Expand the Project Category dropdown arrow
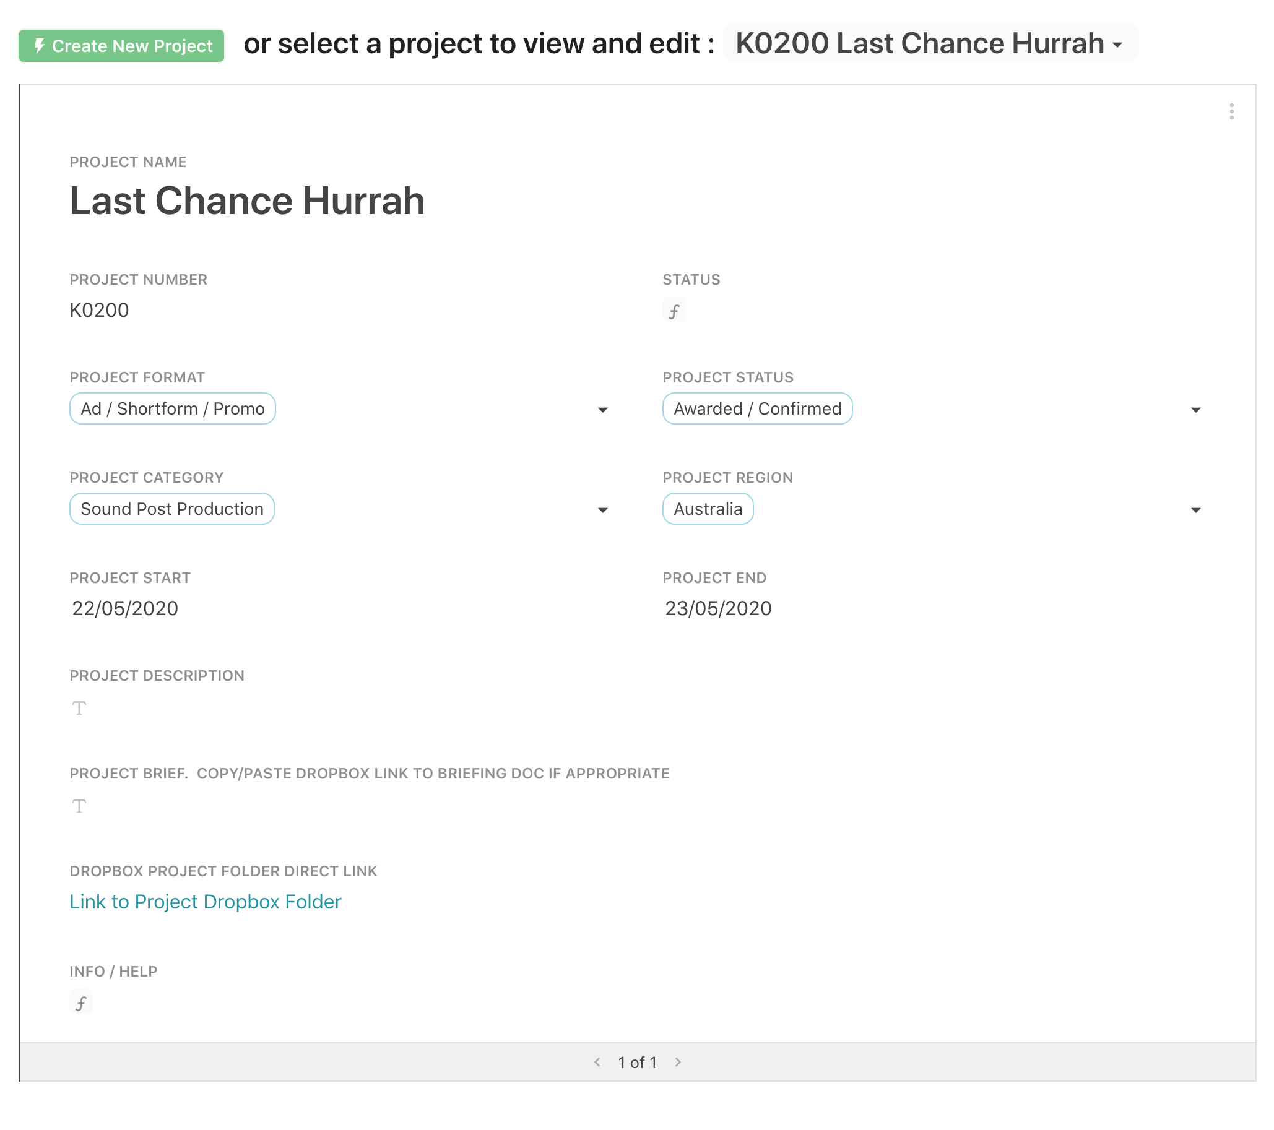Image resolution: width=1274 pixels, height=1130 pixels. coord(603,510)
